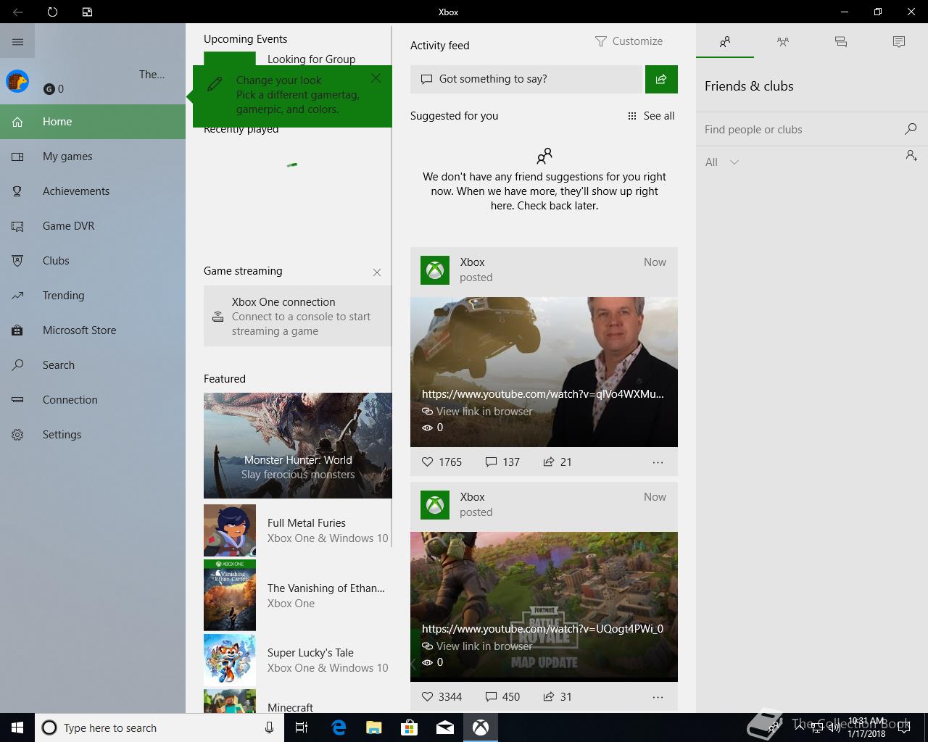Open Super Lucky's Tale thumbnail
928x742 pixels.
click(230, 660)
